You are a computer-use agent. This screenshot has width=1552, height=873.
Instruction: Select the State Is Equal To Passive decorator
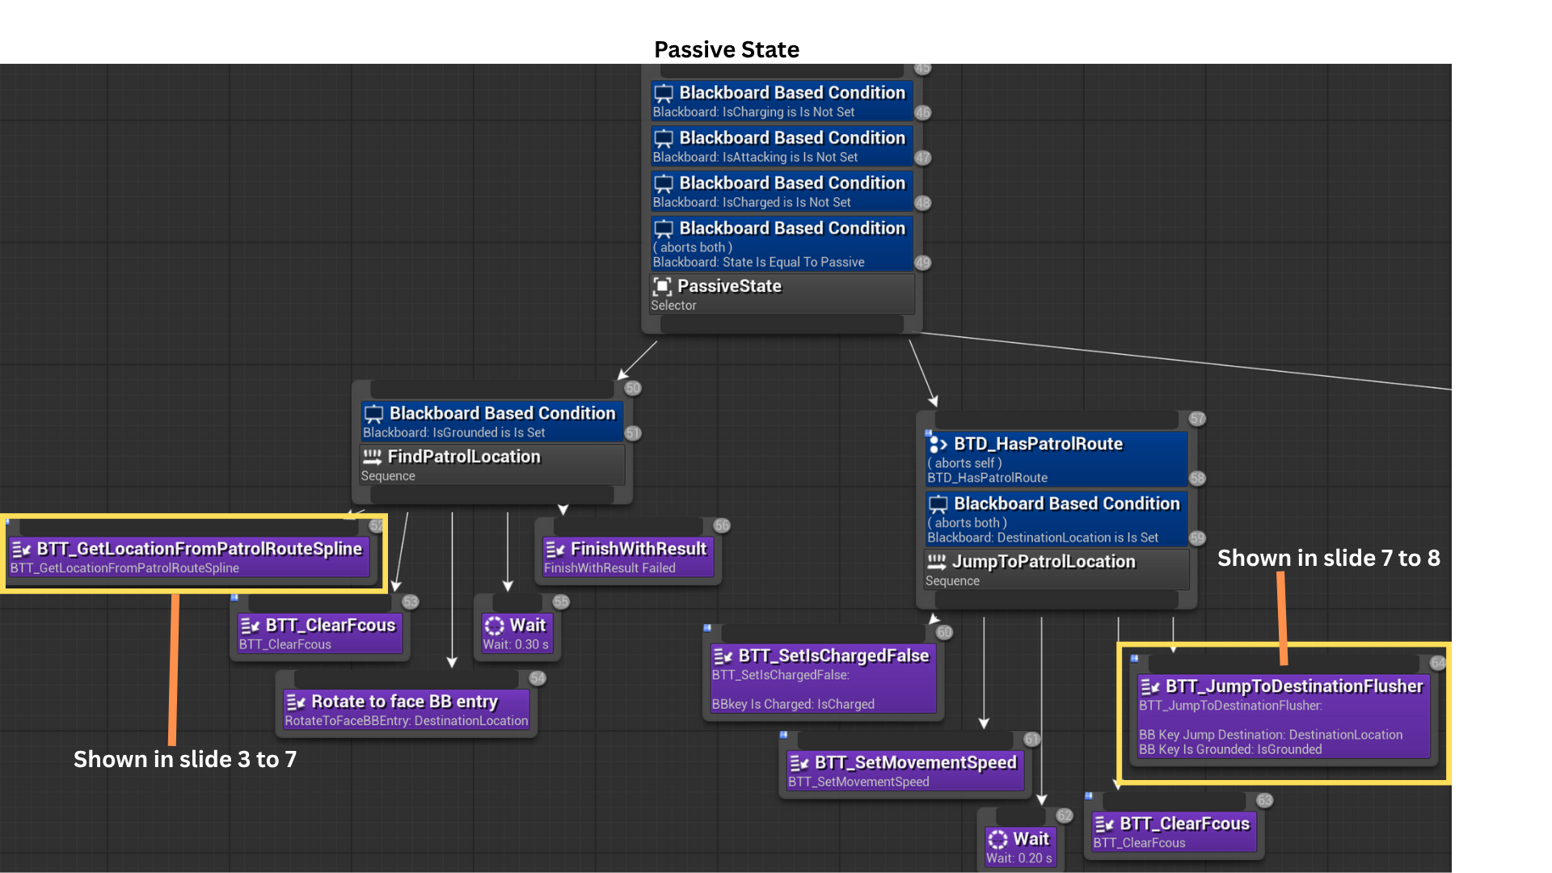pyautogui.click(x=781, y=243)
